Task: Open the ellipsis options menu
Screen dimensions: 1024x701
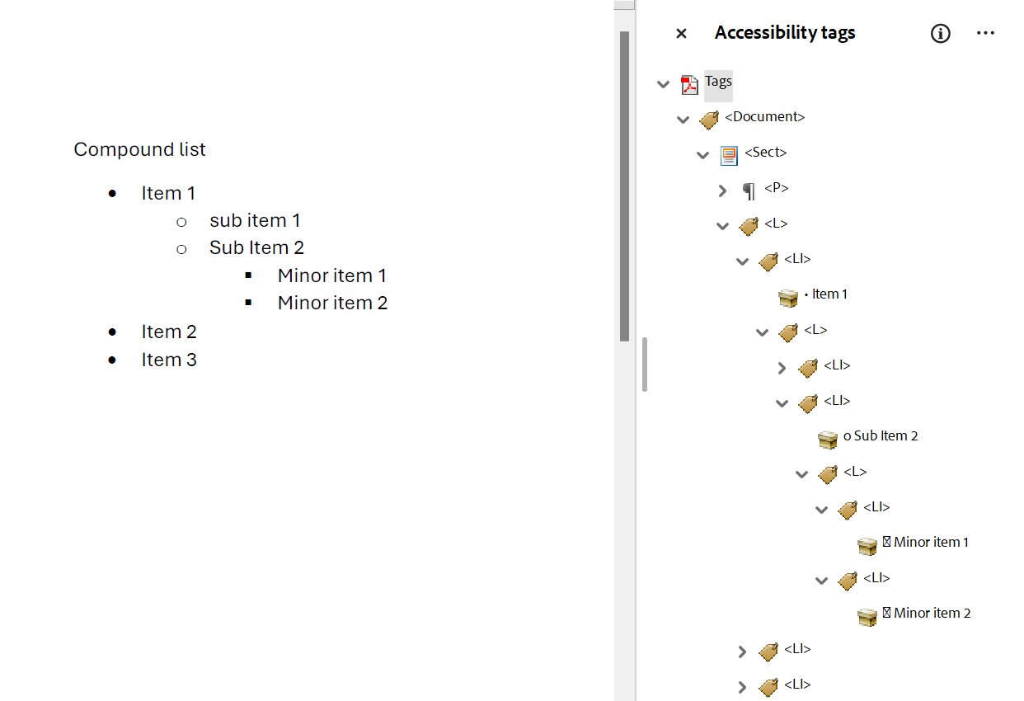Action: (985, 33)
